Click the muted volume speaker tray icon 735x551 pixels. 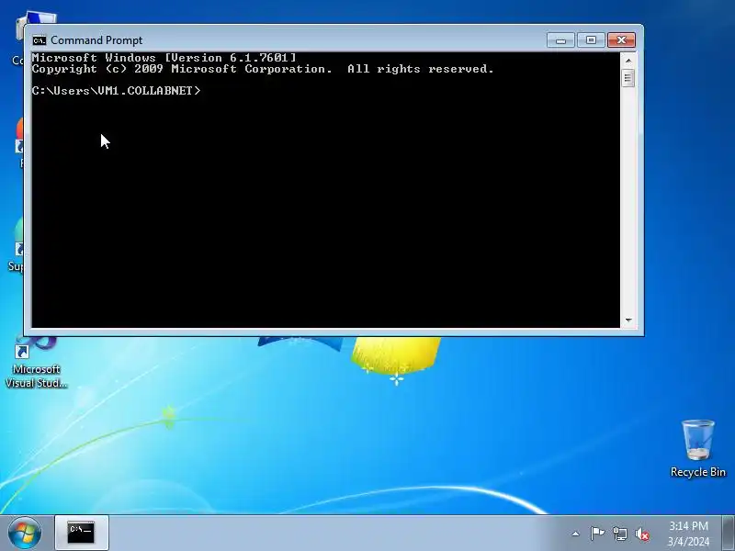pyautogui.click(x=642, y=534)
